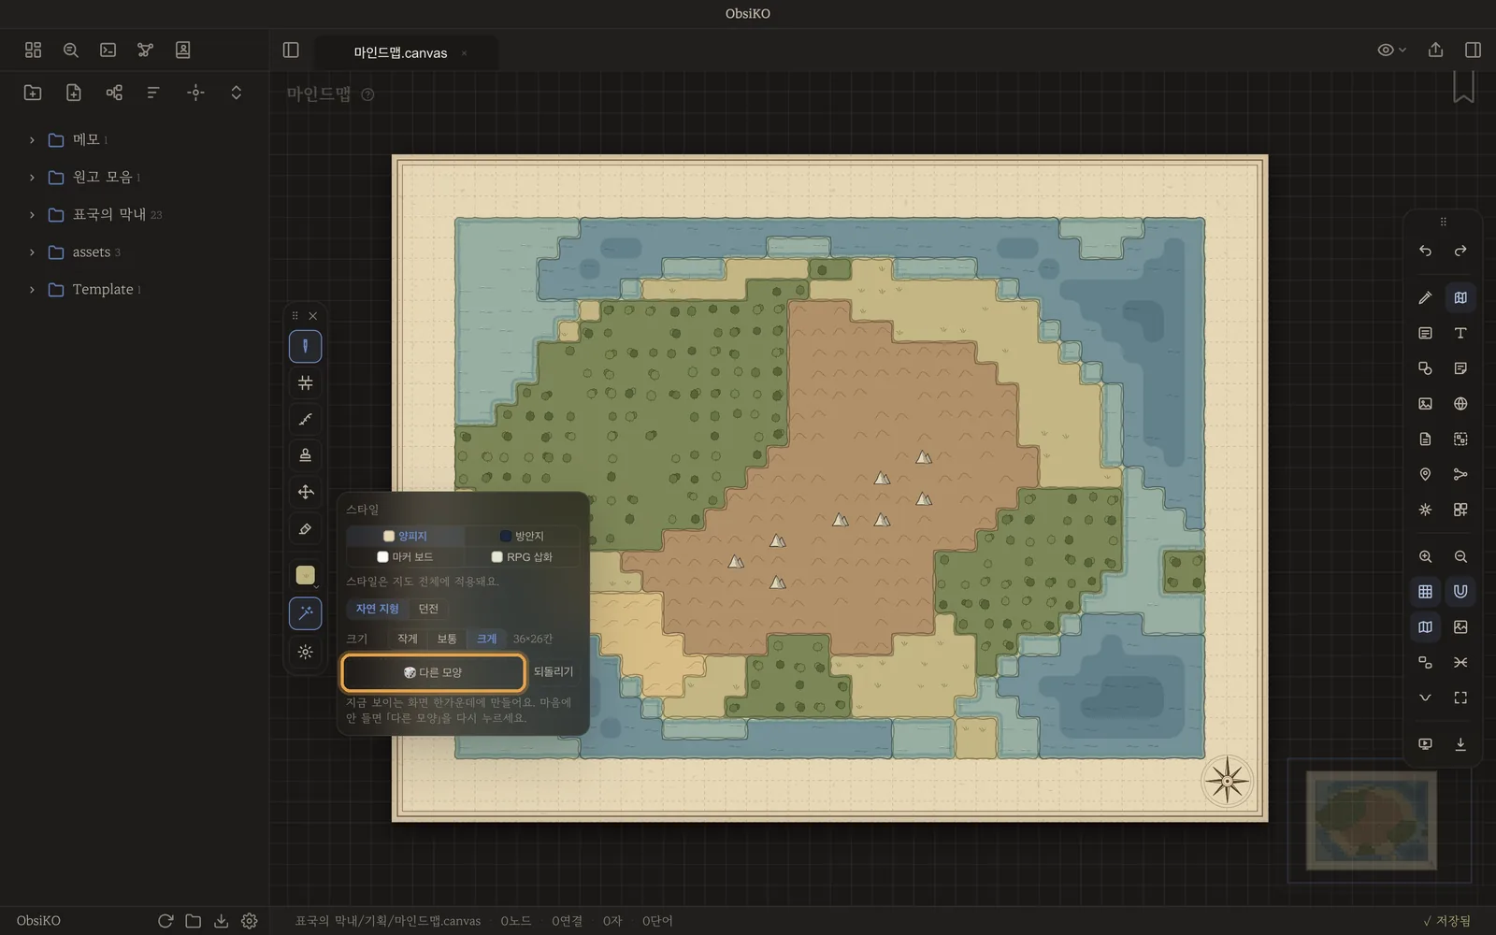Toggle the grid display button

click(1425, 592)
